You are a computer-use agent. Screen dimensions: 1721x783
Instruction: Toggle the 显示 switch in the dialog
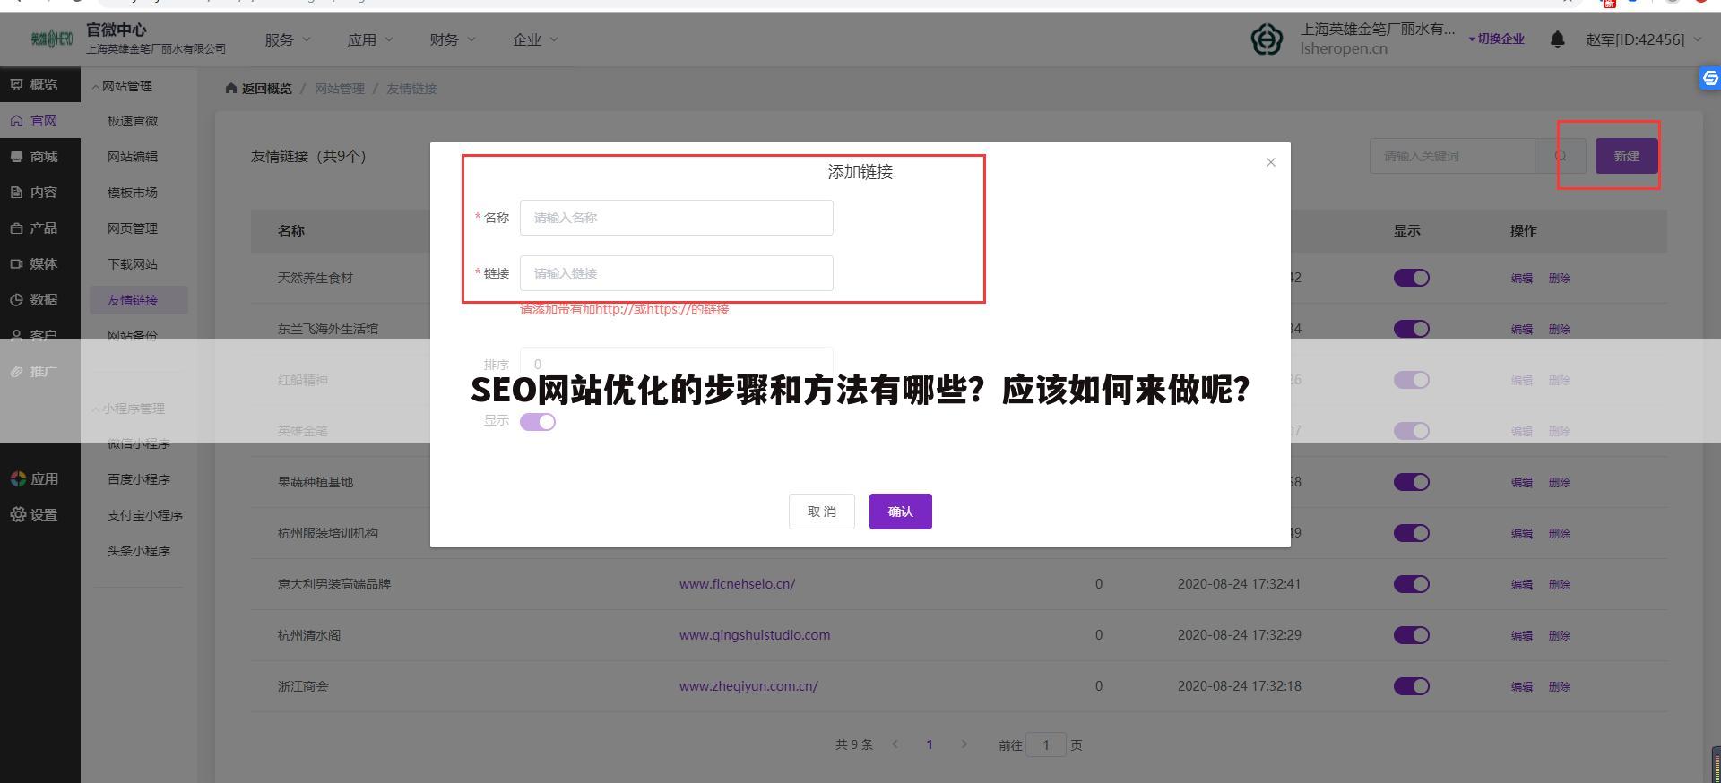pos(538,422)
